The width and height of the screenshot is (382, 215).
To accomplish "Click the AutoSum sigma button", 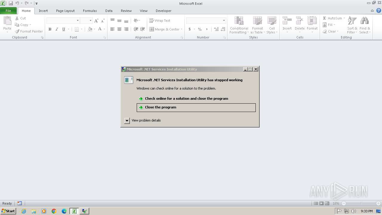I will click(325, 18).
